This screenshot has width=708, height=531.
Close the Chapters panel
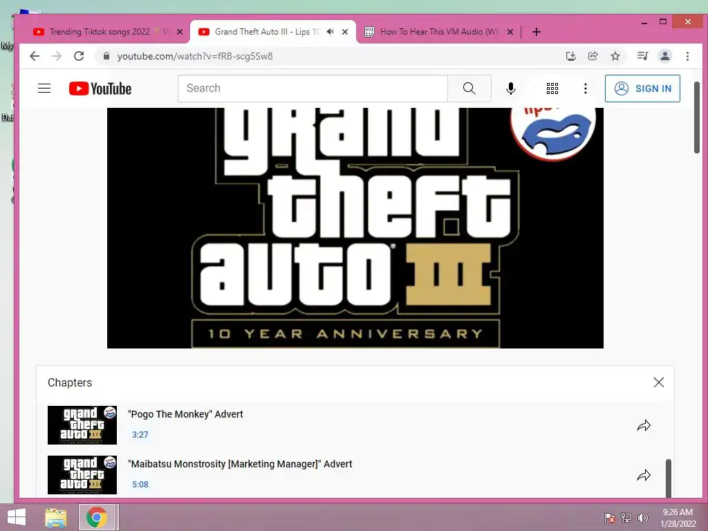(x=659, y=382)
